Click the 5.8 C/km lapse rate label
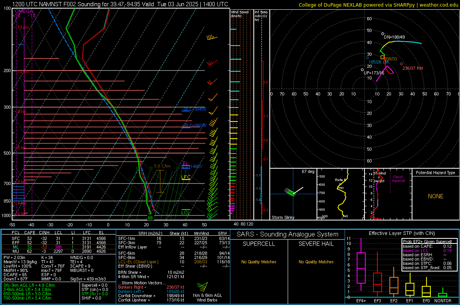This screenshot has width=460, height=305. point(162,166)
